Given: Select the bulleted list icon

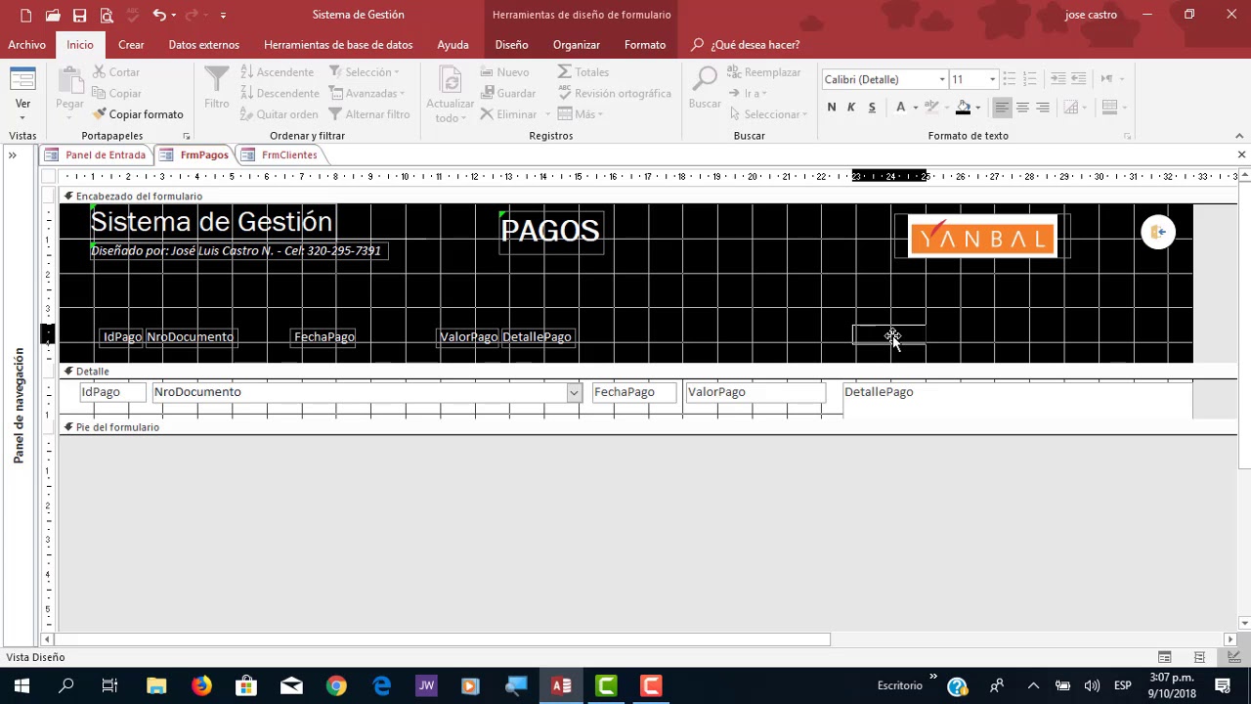Looking at the screenshot, I should click(x=1010, y=78).
